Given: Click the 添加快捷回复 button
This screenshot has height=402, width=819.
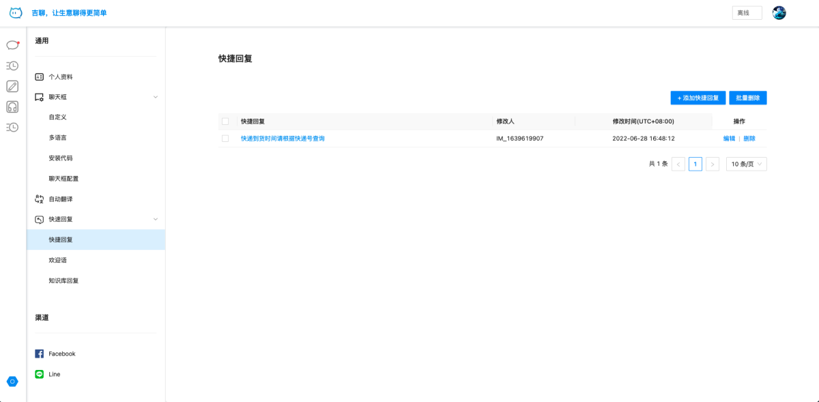Looking at the screenshot, I should coord(698,98).
